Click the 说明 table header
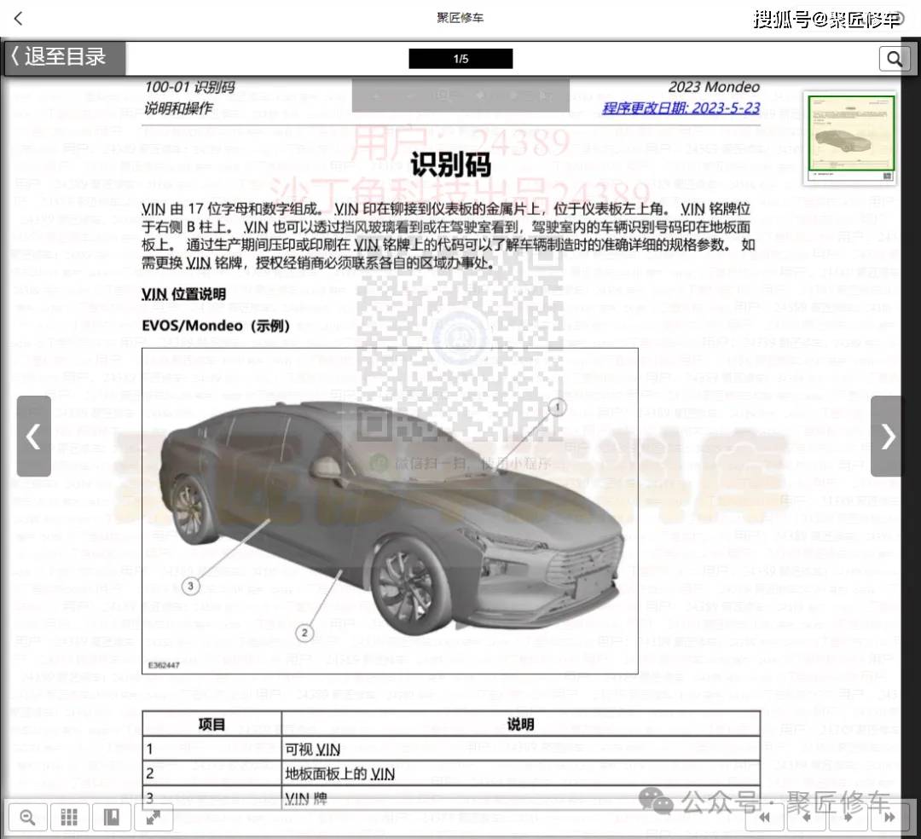 point(520,725)
